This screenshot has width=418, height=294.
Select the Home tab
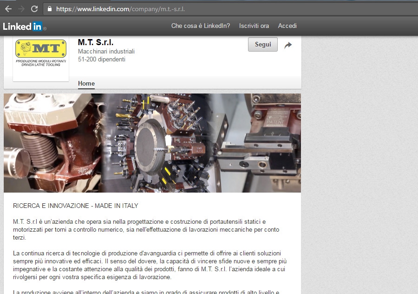[86, 84]
